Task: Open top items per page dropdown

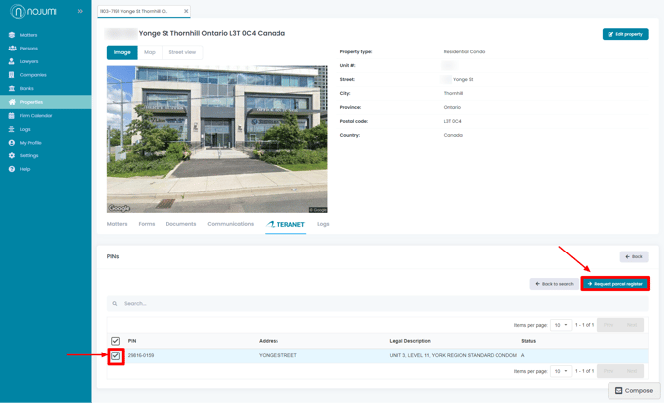Action: click(x=561, y=325)
